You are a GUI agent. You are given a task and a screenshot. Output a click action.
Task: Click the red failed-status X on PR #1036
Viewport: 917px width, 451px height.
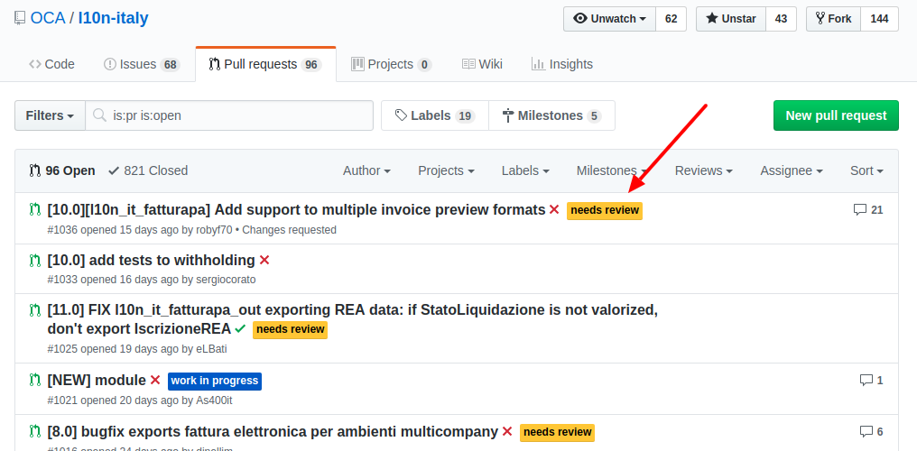pos(554,210)
